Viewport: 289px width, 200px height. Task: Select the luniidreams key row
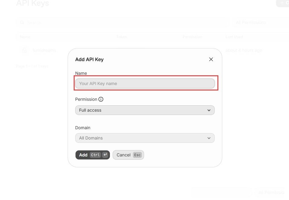pyautogui.click(x=153, y=50)
